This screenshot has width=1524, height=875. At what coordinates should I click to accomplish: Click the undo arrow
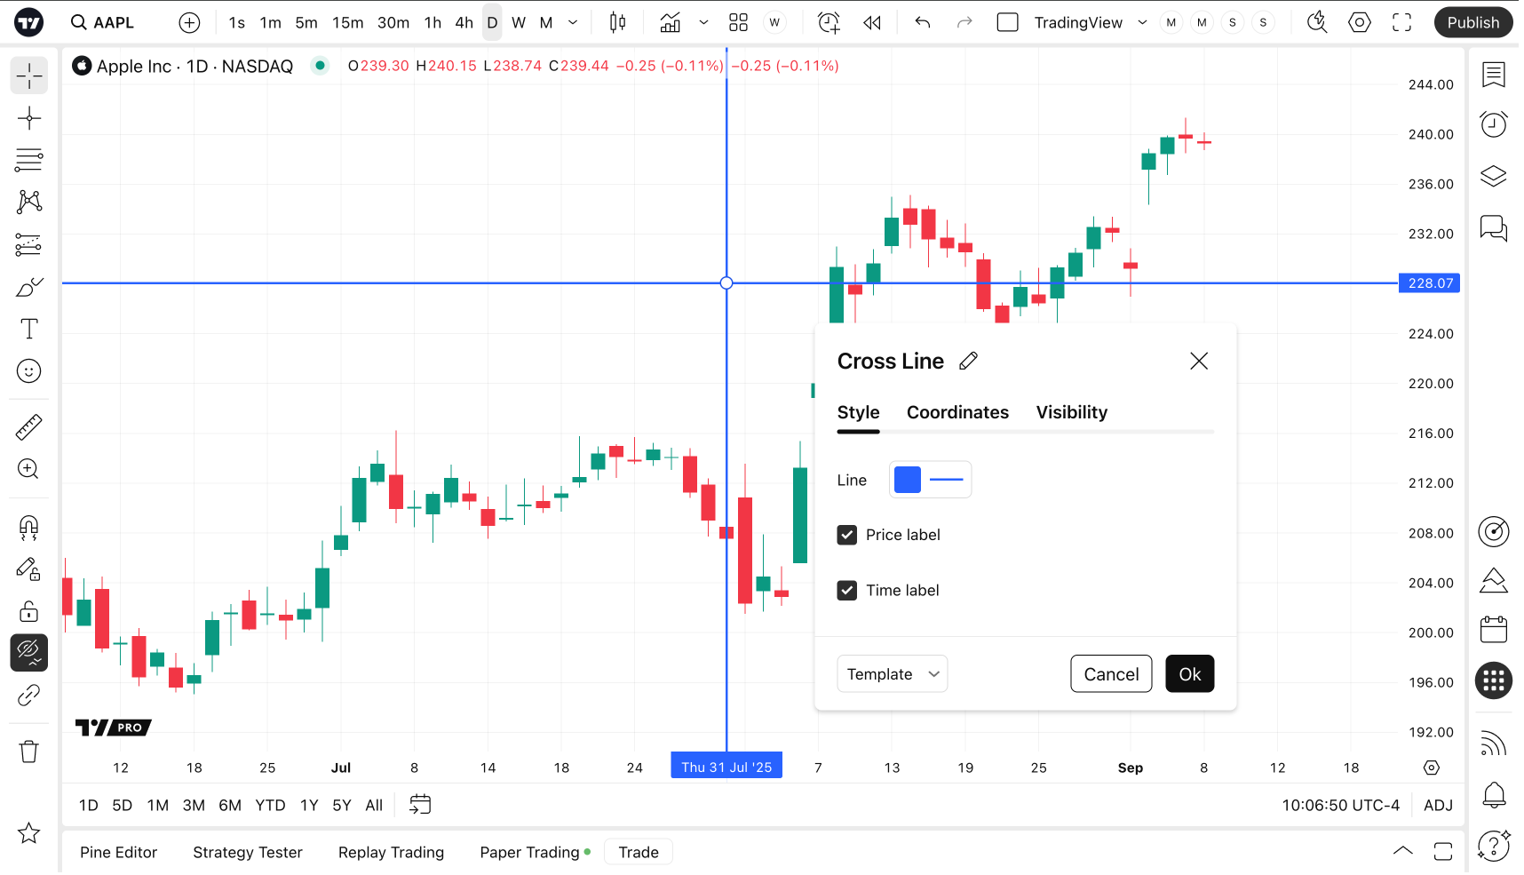[924, 23]
